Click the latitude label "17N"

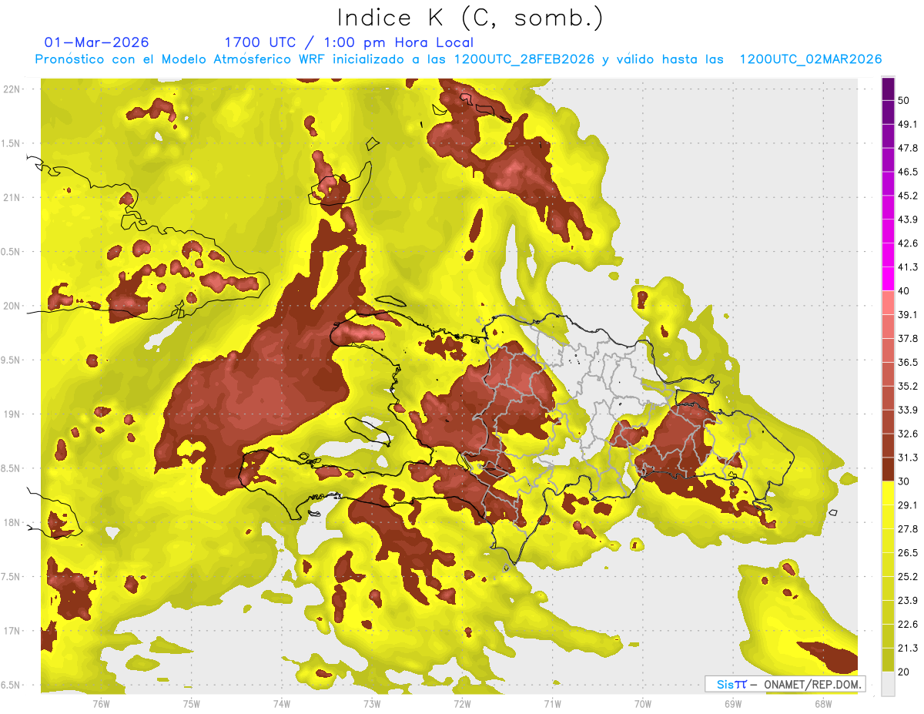point(11,631)
